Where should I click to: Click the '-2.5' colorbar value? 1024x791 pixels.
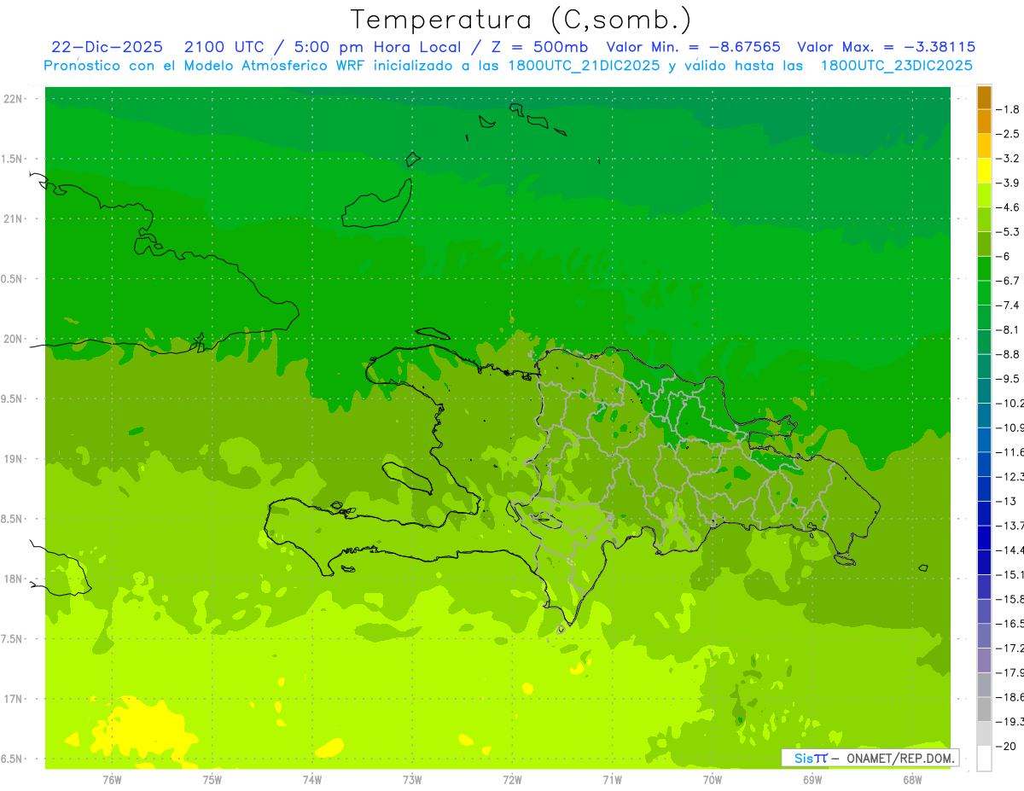(1007, 134)
